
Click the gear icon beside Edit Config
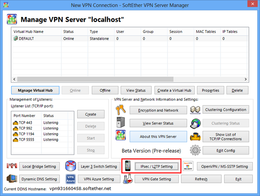[x=195, y=150]
